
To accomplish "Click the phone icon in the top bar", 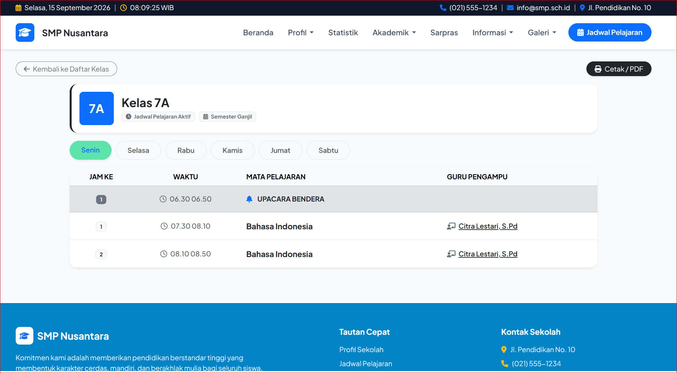I will (443, 8).
